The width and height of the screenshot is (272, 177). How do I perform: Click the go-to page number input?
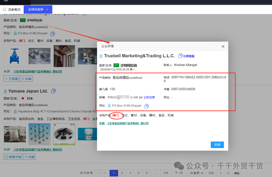click(x=220, y=173)
